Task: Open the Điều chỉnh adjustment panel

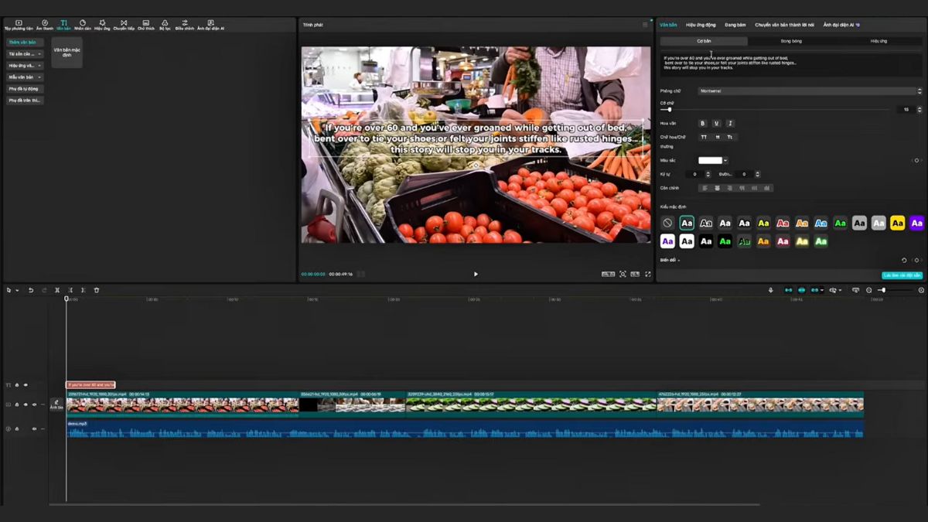Action: tap(184, 23)
